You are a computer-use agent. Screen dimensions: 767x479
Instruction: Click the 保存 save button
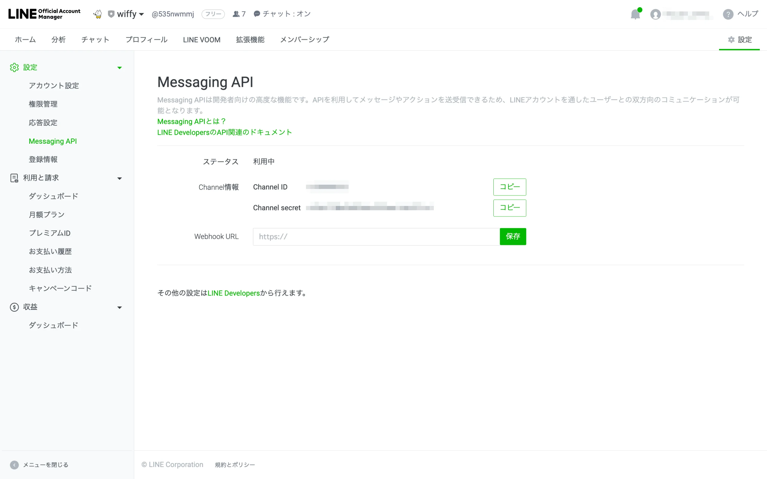click(513, 237)
